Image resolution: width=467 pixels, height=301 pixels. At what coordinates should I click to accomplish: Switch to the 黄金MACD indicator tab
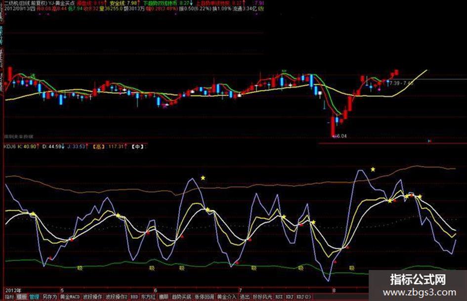[x=70, y=297]
